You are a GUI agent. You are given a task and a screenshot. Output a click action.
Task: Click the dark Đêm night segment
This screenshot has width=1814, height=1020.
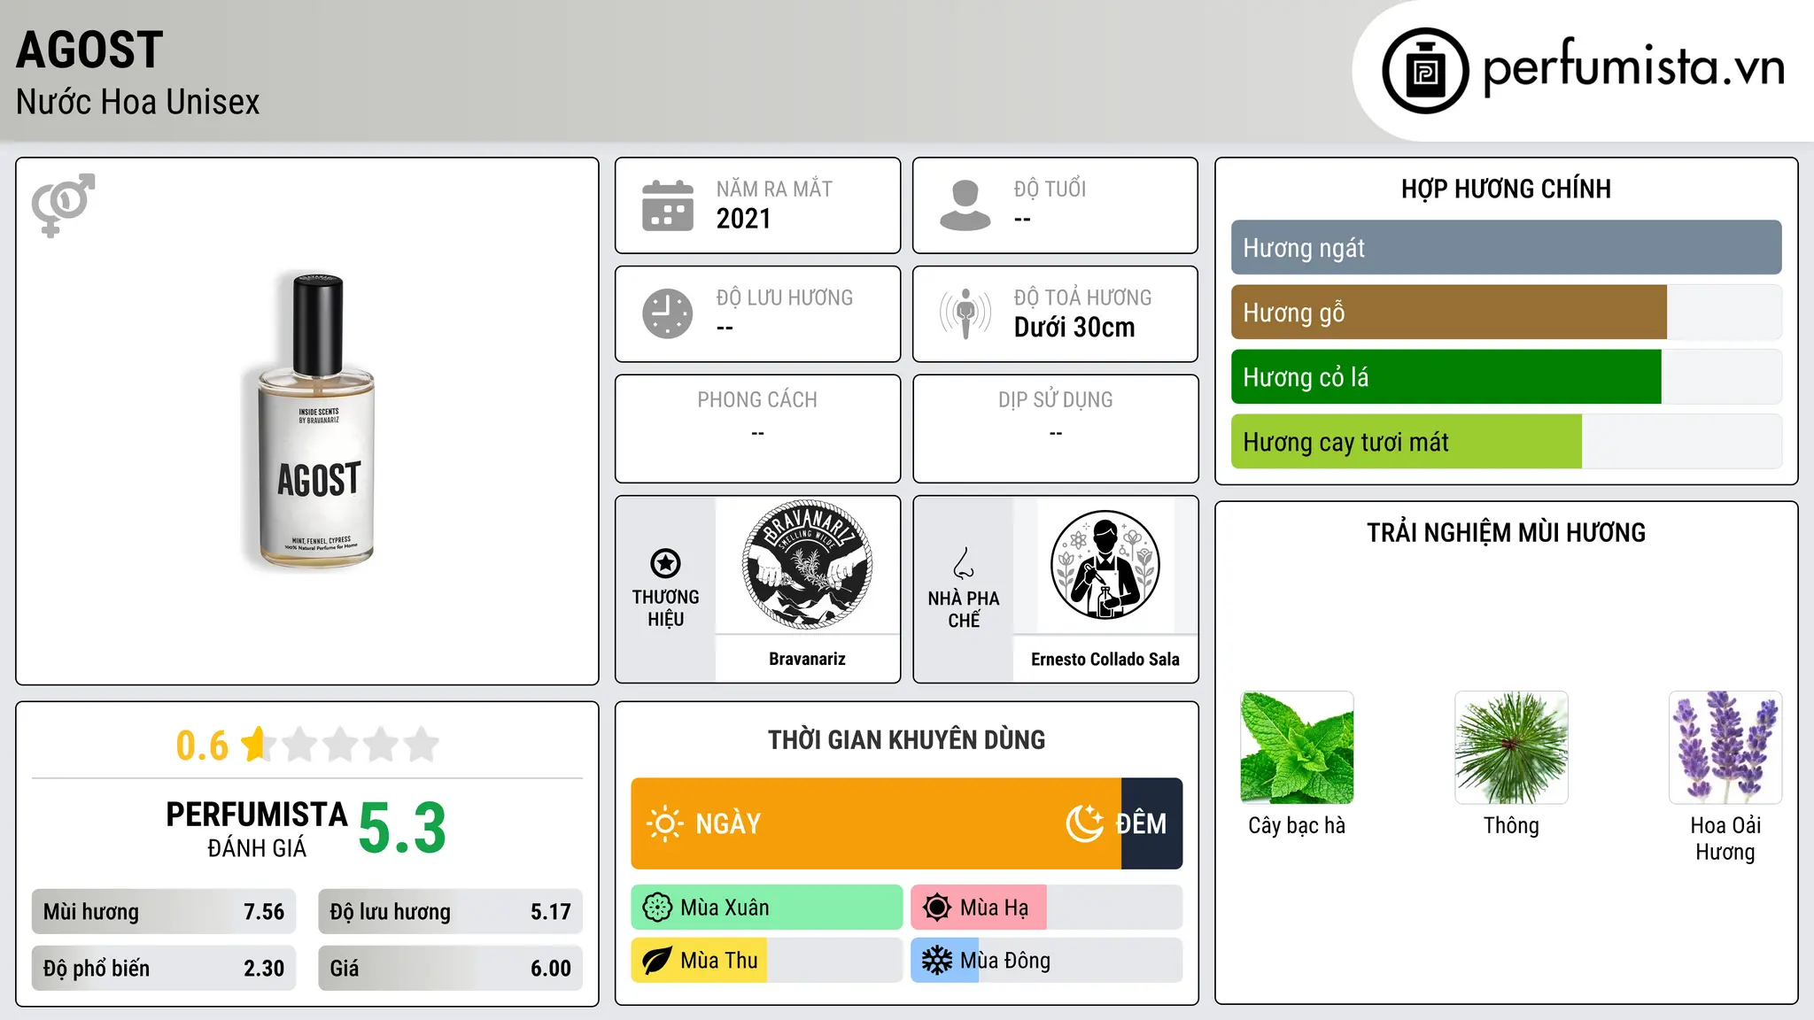click(x=1151, y=823)
